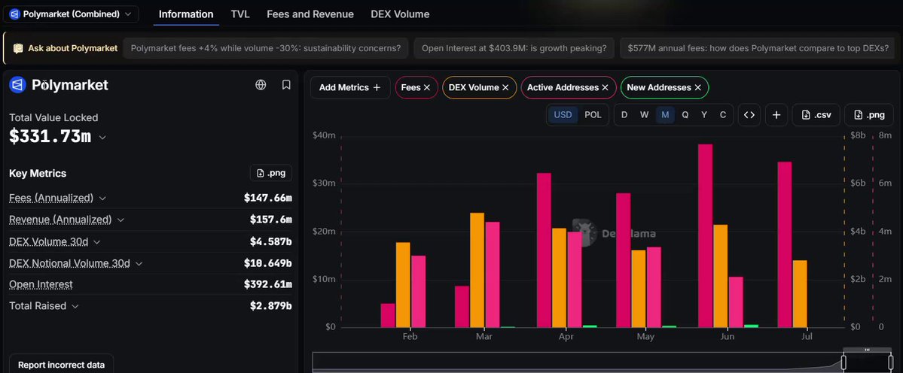Click the plus icon beside embed button

pyautogui.click(x=776, y=115)
